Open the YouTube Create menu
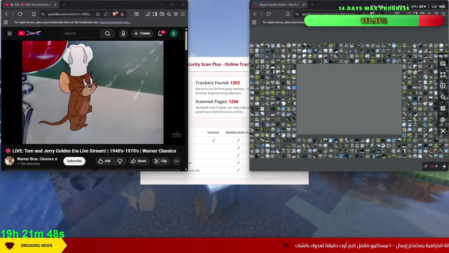Viewport: 449px width, 253px height. tap(142, 33)
